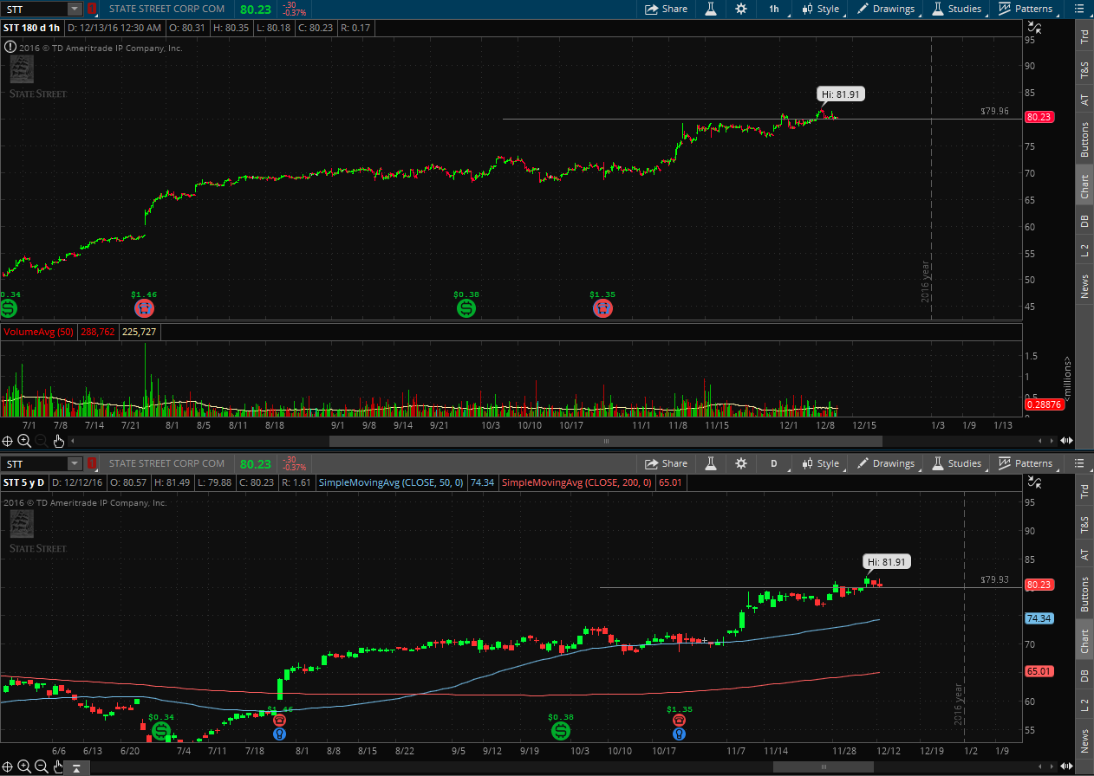Activate crosshair pan tool on top chart

point(8,441)
